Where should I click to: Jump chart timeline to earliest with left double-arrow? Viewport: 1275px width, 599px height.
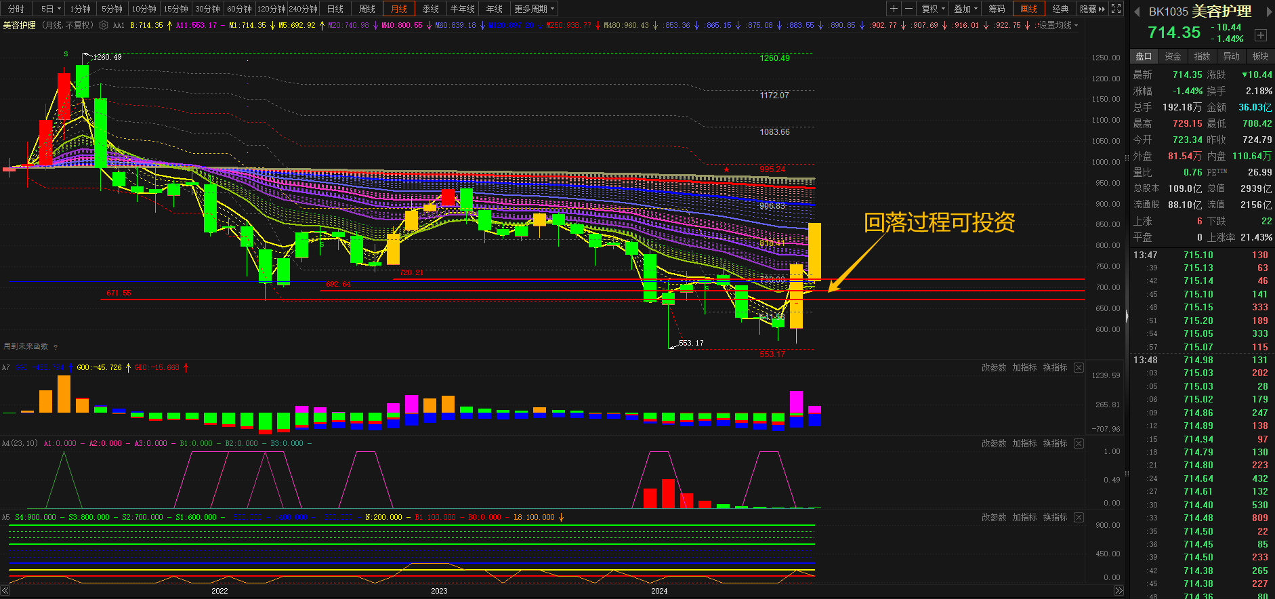coord(5,591)
